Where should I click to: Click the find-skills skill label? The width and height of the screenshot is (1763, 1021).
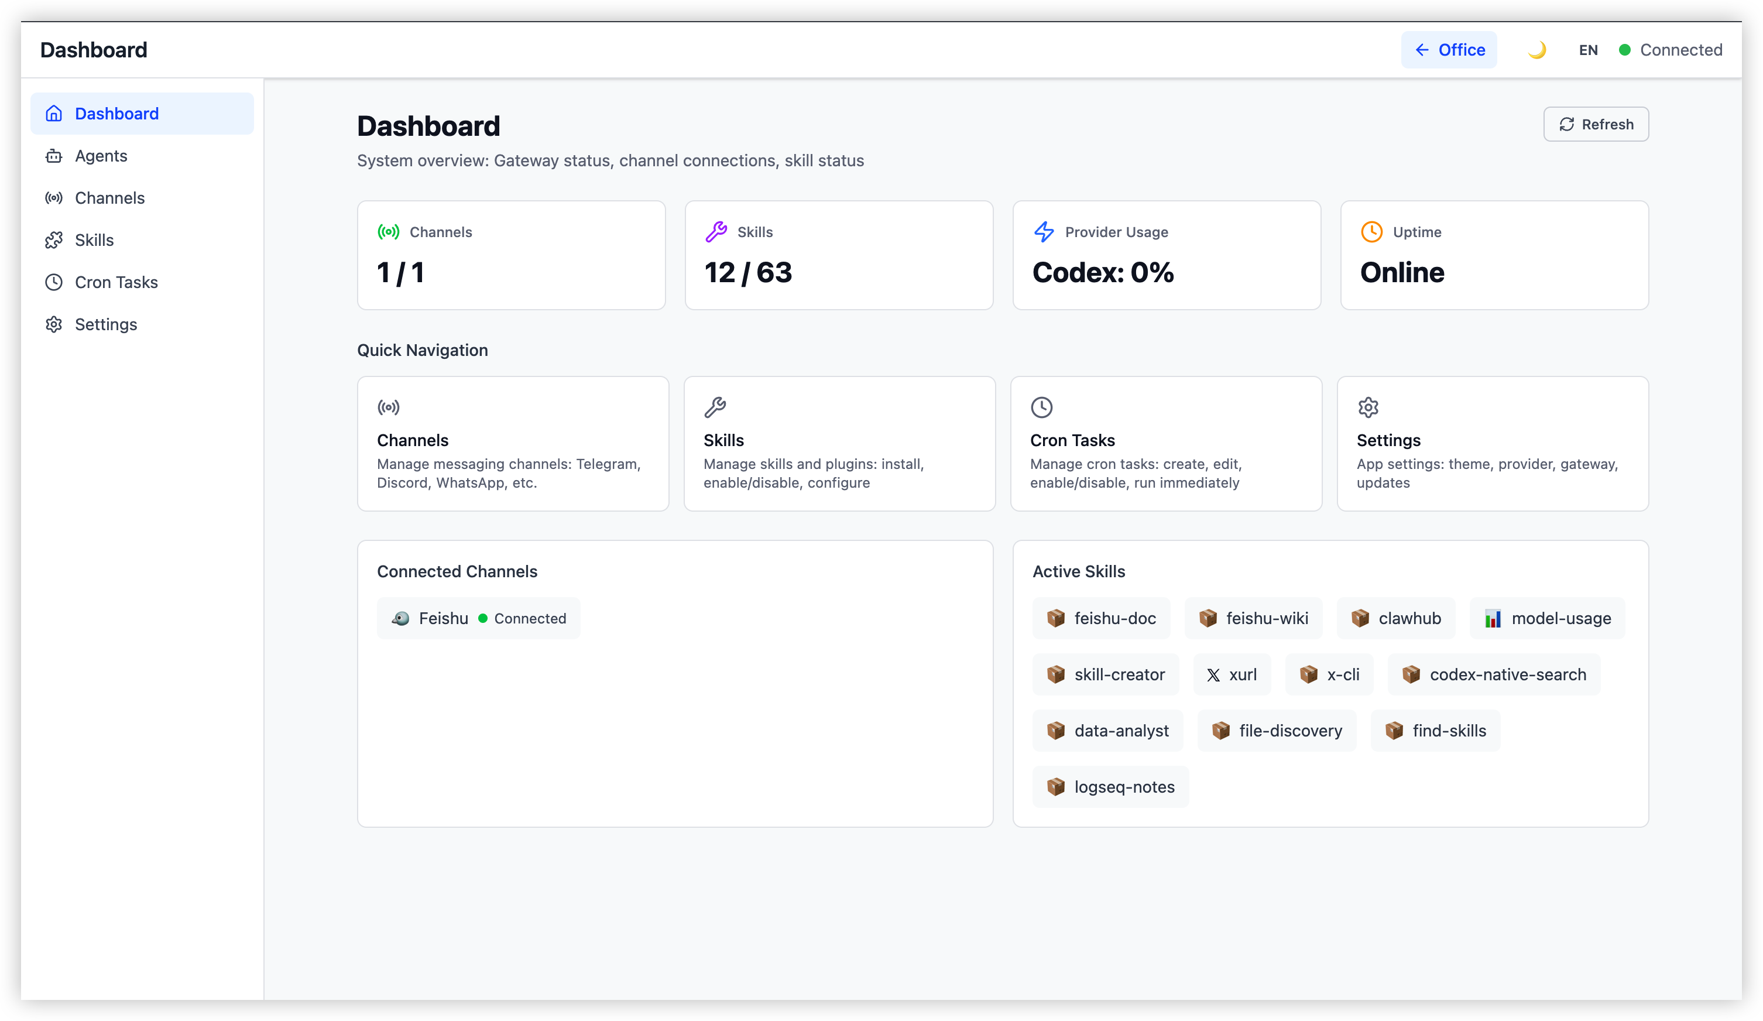click(1449, 731)
